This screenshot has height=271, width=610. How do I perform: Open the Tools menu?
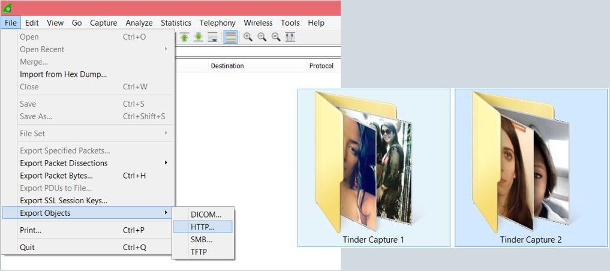[x=290, y=23]
